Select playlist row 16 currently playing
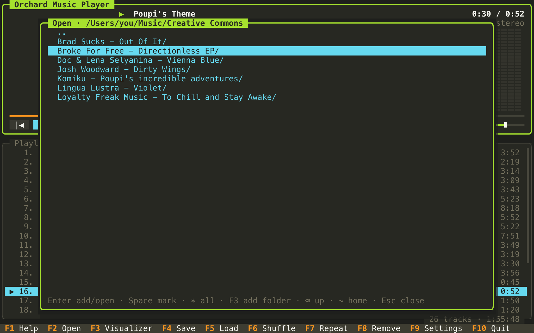 [x=21, y=292]
